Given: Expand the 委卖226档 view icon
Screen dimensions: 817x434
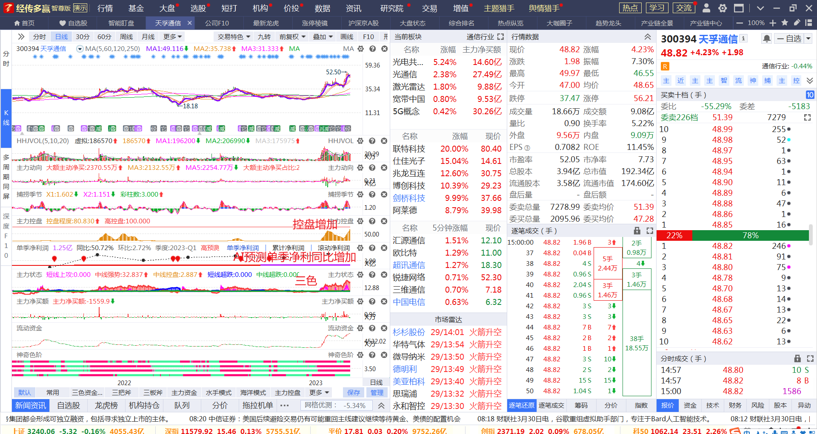Looking at the screenshot, I should [x=807, y=117].
